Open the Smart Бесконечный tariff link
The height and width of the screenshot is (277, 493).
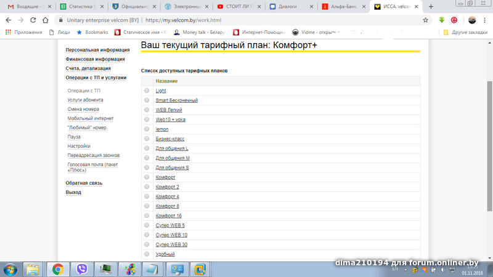176,100
